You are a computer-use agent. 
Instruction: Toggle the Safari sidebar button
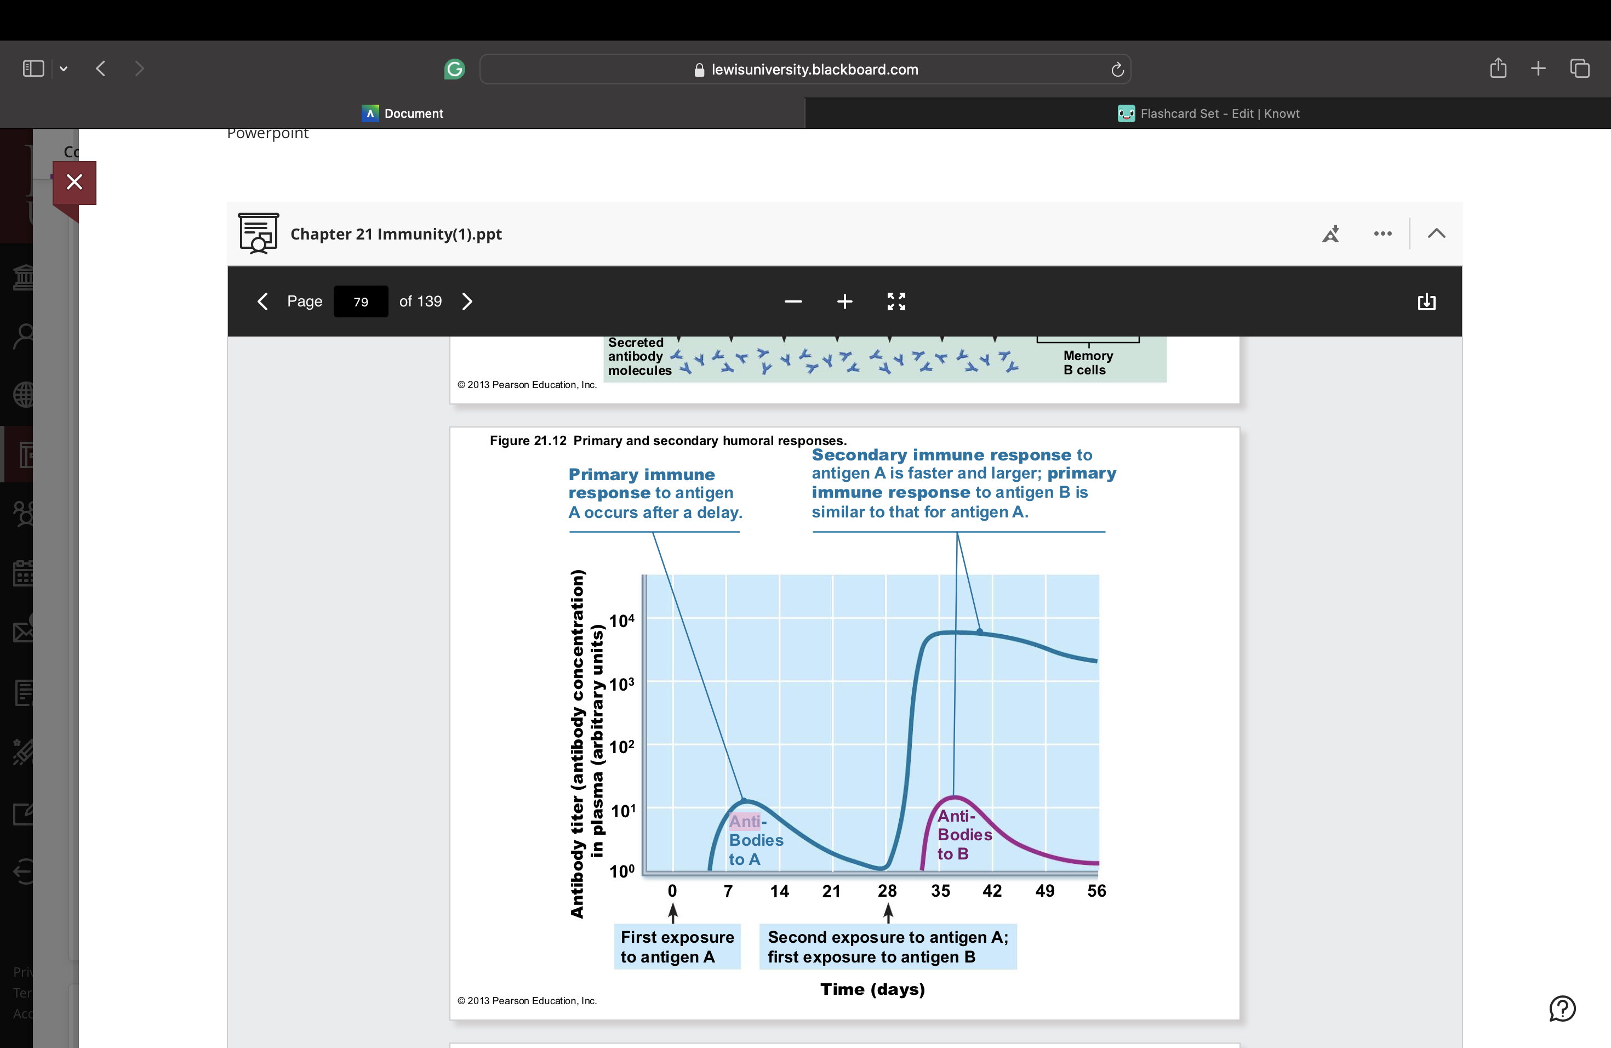(x=33, y=69)
